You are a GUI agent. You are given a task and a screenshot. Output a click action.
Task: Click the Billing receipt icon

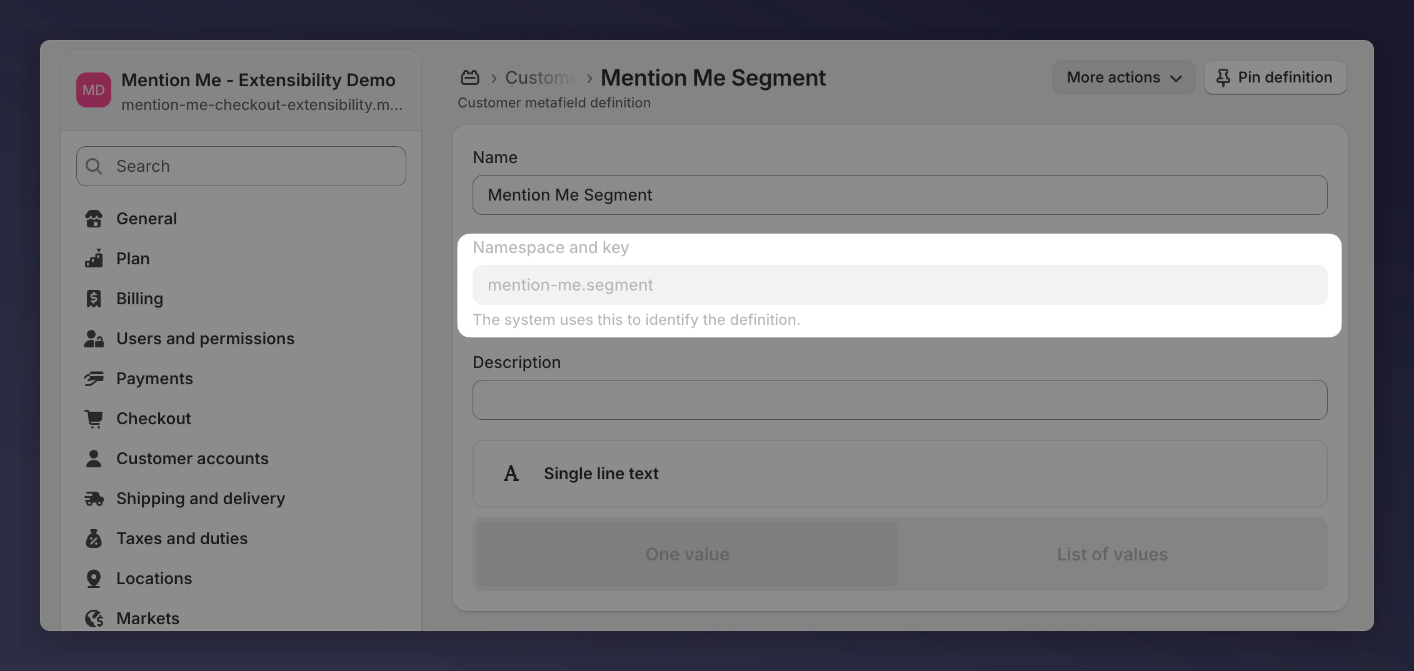(x=94, y=299)
